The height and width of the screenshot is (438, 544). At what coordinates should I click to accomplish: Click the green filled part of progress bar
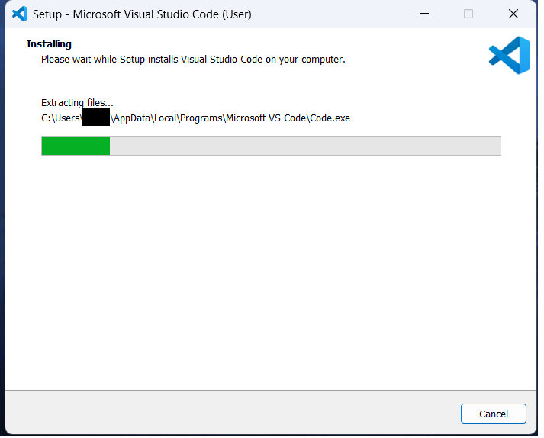pyautogui.click(x=76, y=146)
